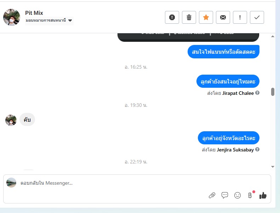Click the dropdown arrow next to มอบหมายการสนทนานี้

(x=70, y=21)
